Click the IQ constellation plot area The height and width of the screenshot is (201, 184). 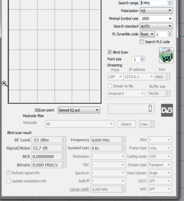[x=55, y=51]
